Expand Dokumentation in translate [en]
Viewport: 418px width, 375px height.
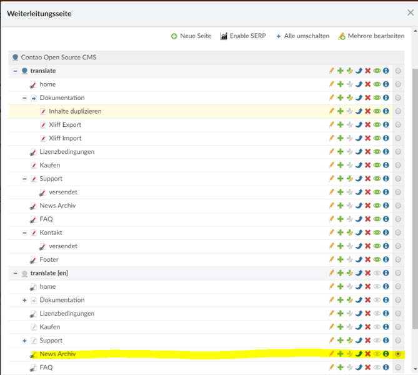click(x=24, y=301)
